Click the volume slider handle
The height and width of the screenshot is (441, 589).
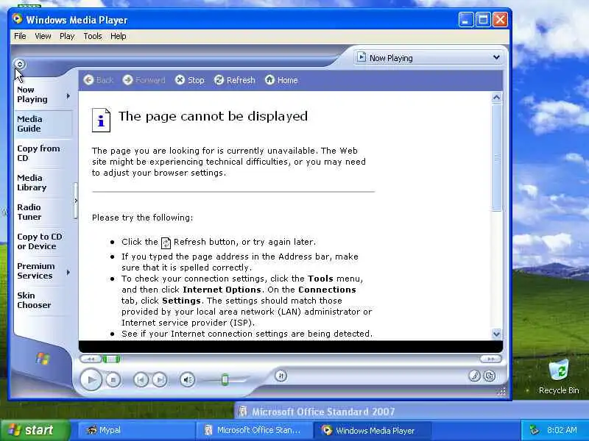[x=225, y=379]
